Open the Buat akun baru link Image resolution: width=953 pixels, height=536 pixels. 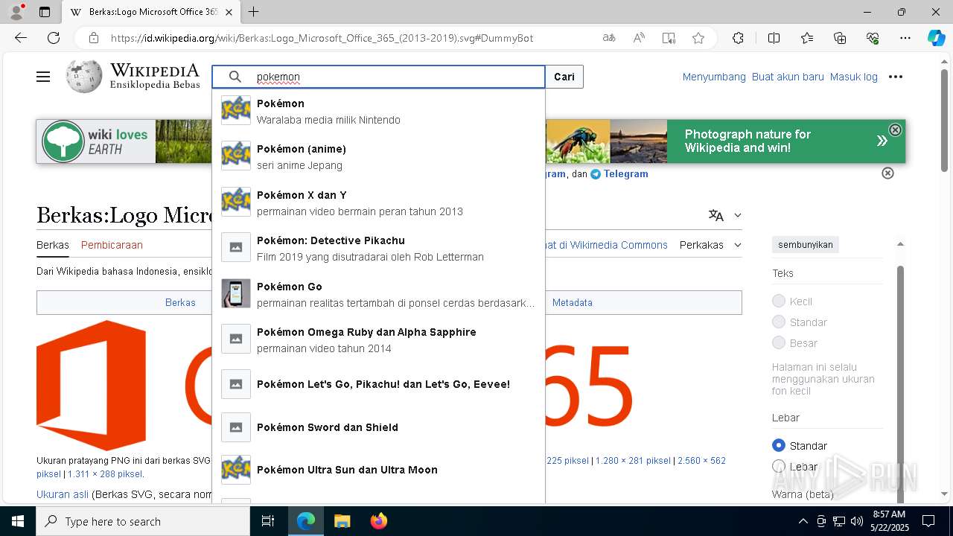[x=788, y=77]
